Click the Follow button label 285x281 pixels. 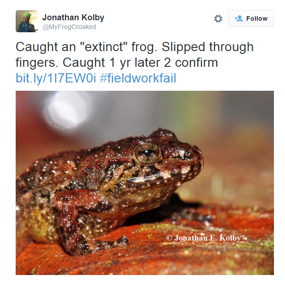point(256,18)
